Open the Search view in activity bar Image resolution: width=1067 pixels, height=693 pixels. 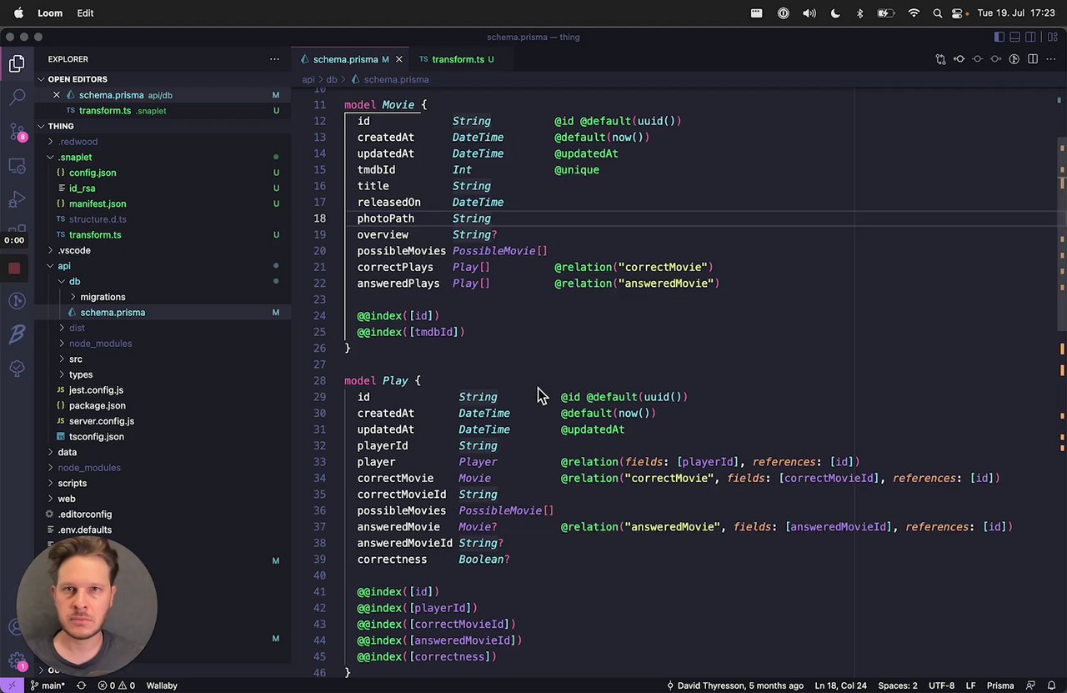point(17,98)
